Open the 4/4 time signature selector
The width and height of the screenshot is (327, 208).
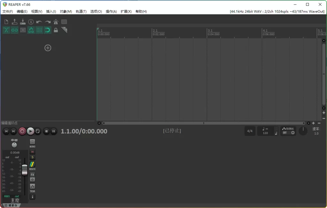click(250, 131)
